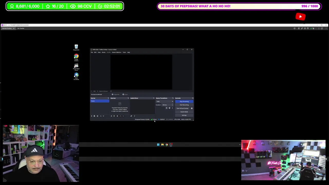
Task: Open Docks menu in OBS
Action: [x=104, y=52]
